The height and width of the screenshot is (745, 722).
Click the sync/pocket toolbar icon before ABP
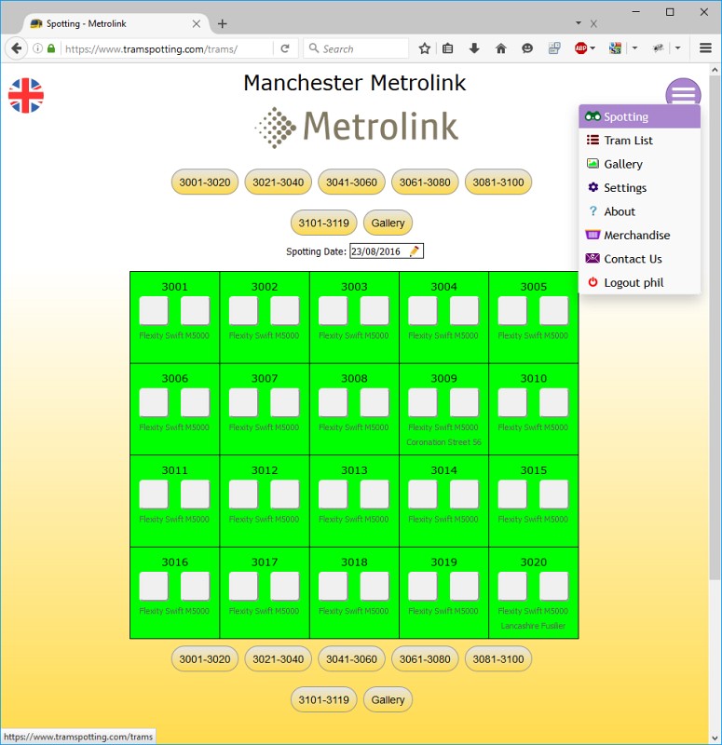[x=554, y=48]
